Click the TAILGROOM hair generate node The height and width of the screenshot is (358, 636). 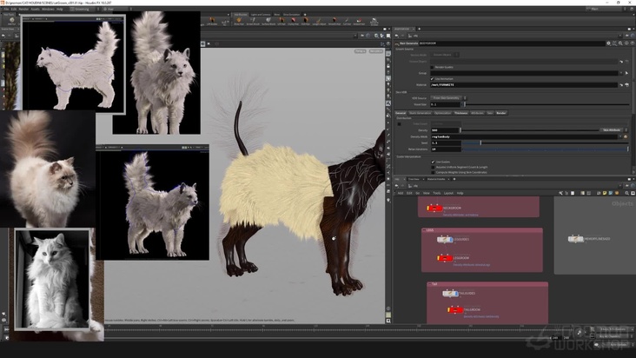[456, 310]
